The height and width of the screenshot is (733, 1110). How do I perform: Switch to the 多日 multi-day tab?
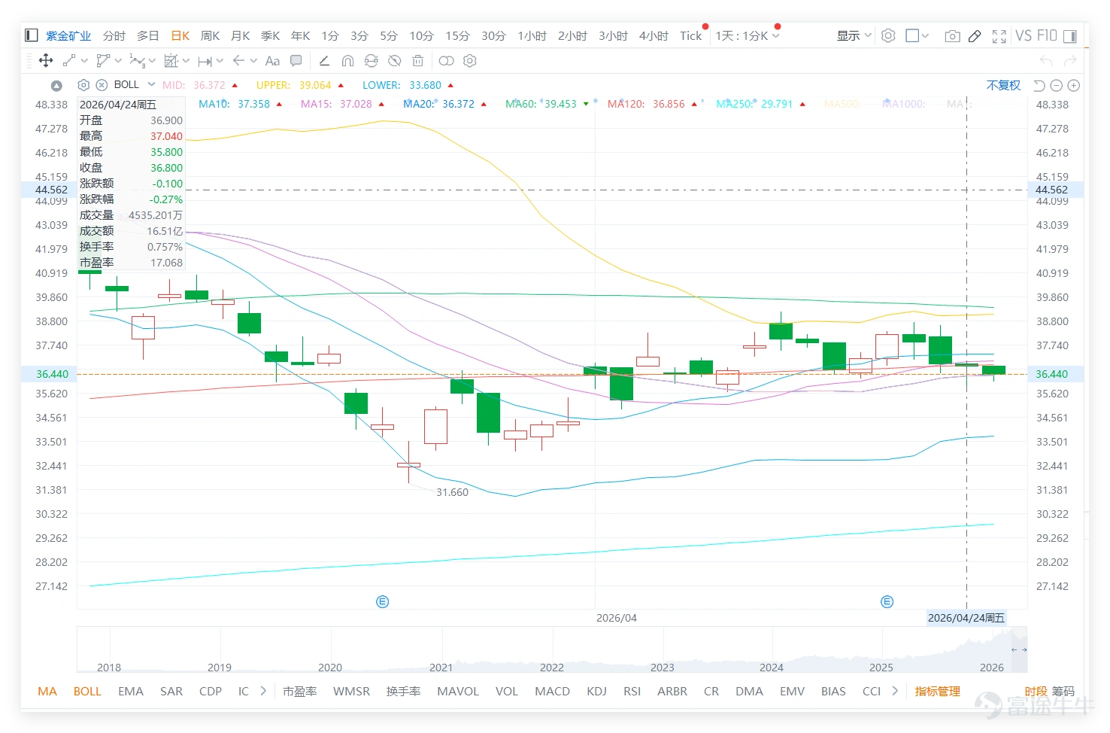pyautogui.click(x=148, y=35)
